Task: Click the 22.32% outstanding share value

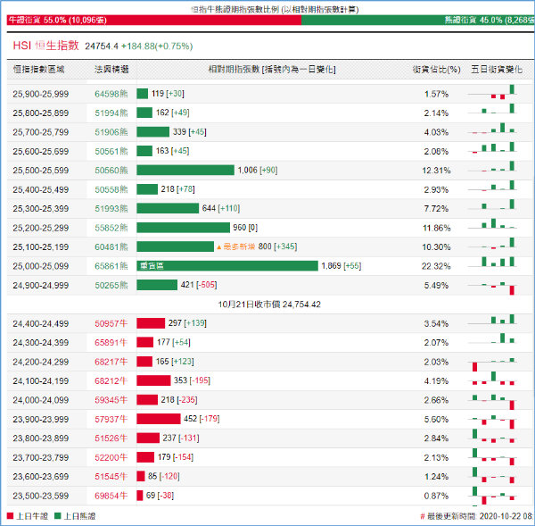Action: coord(436,266)
